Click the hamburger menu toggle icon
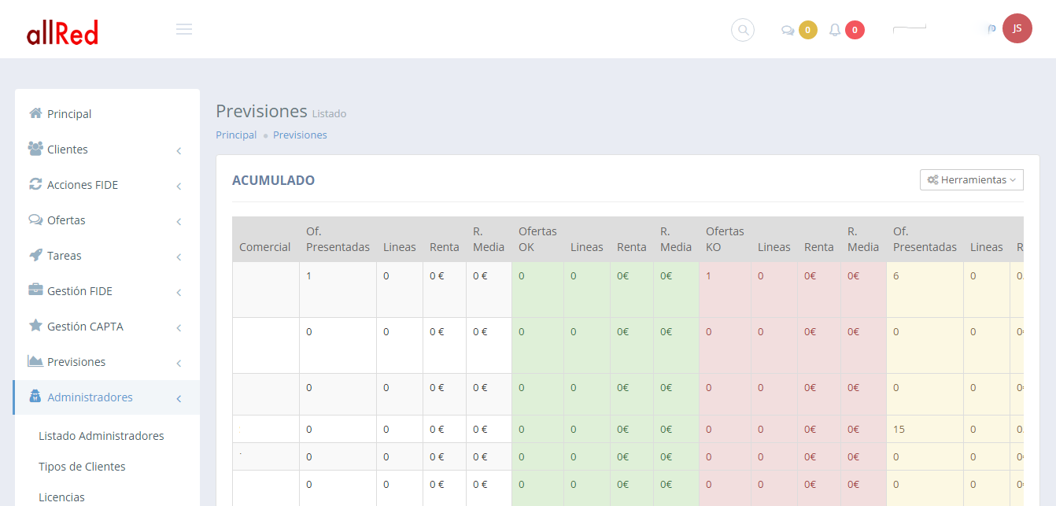1056x506 pixels. coord(184,30)
